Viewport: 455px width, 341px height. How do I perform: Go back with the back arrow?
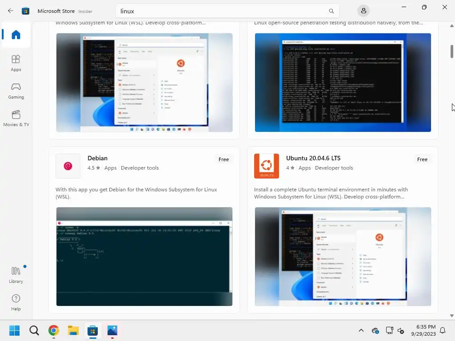tap(11, 11)
